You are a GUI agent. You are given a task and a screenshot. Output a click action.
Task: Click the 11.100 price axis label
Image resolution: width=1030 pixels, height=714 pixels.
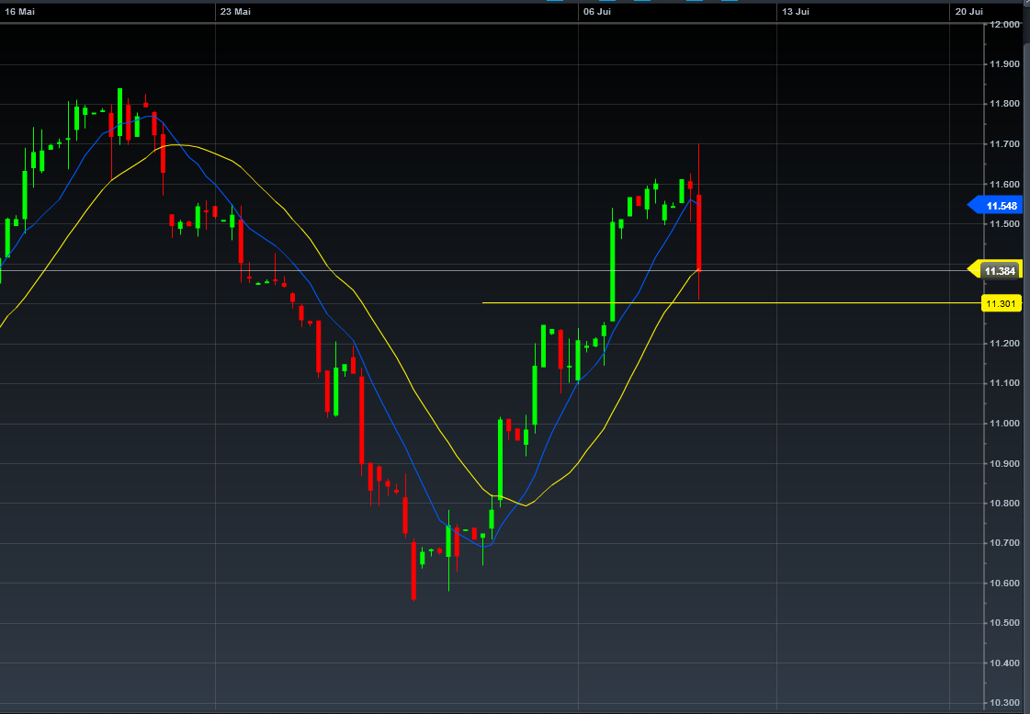coord(1005,383)
